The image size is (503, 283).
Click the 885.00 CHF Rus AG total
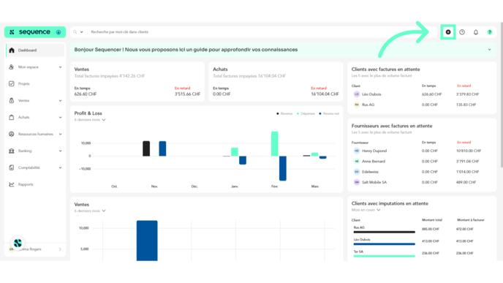click(x=430, y=229)
